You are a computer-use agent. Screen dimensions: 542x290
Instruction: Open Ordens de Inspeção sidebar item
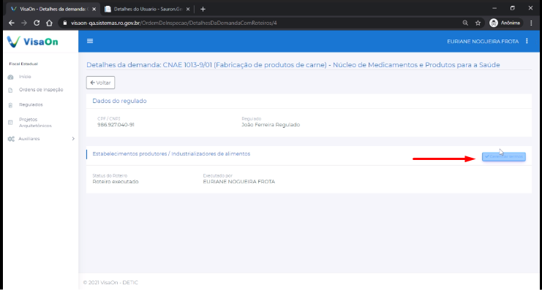(41, 90)
